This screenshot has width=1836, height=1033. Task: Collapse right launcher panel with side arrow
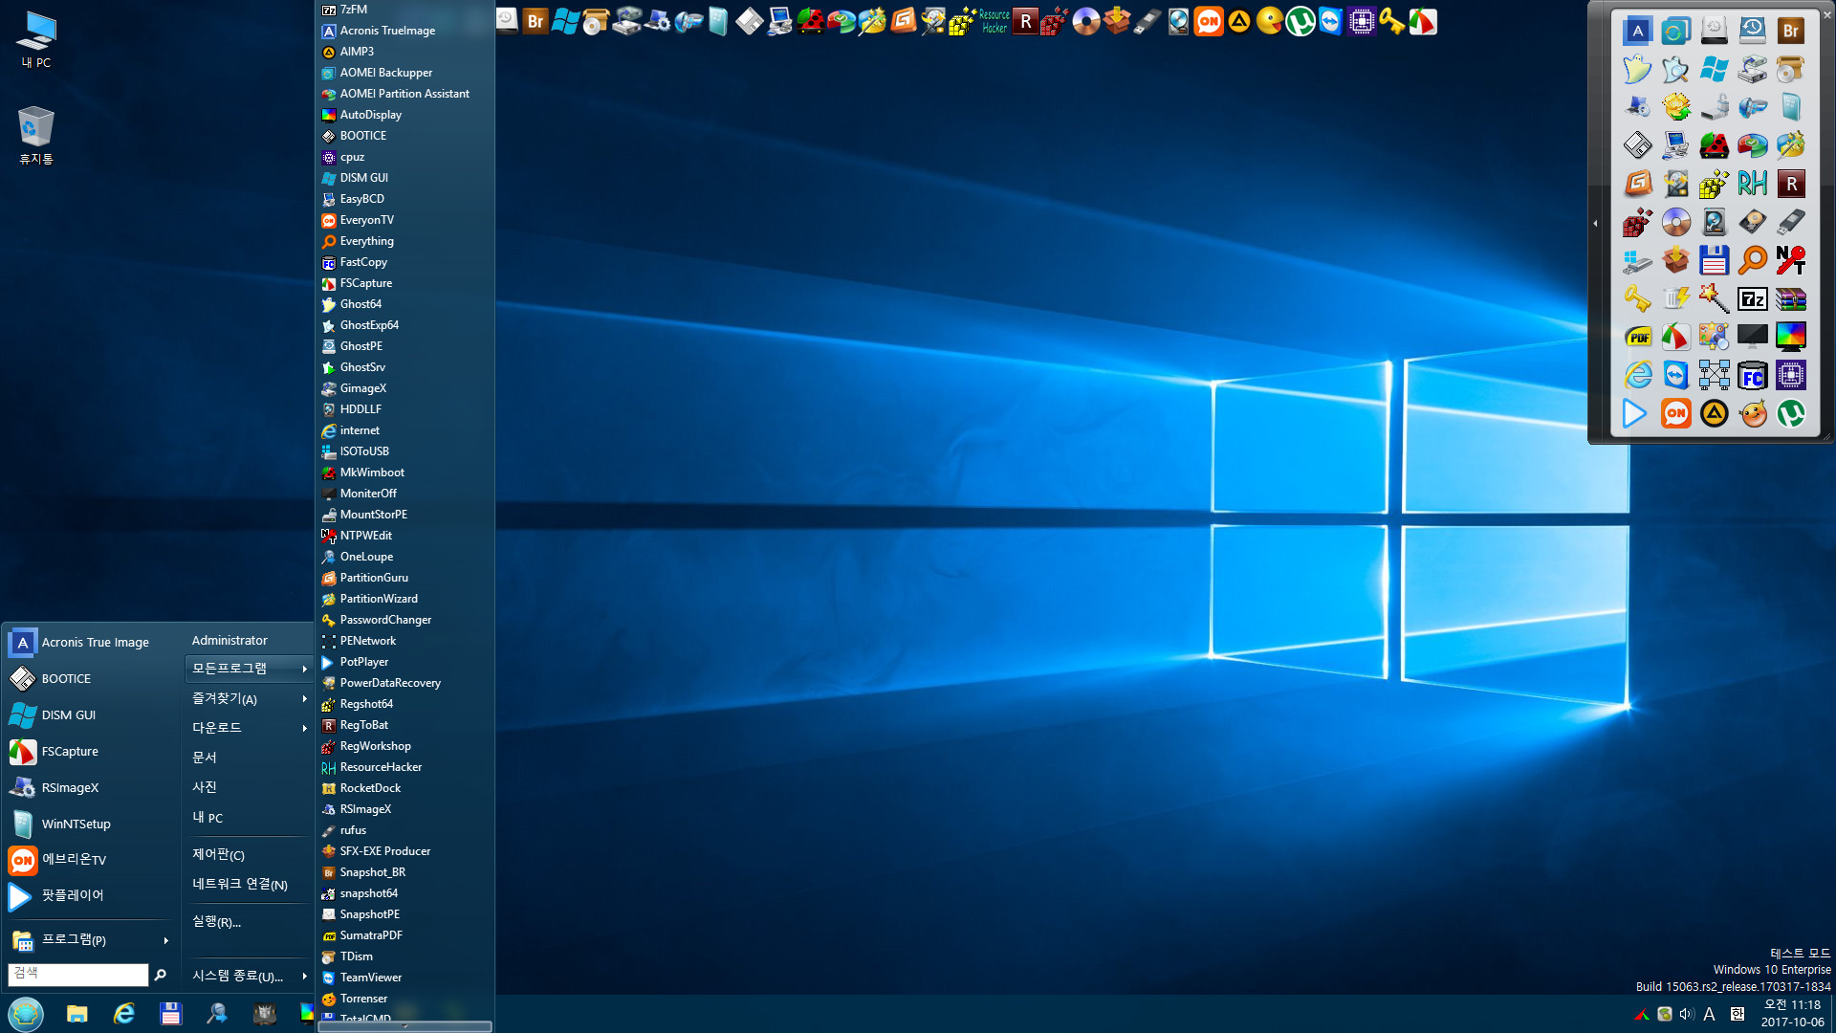click(x=1595, y=224)
